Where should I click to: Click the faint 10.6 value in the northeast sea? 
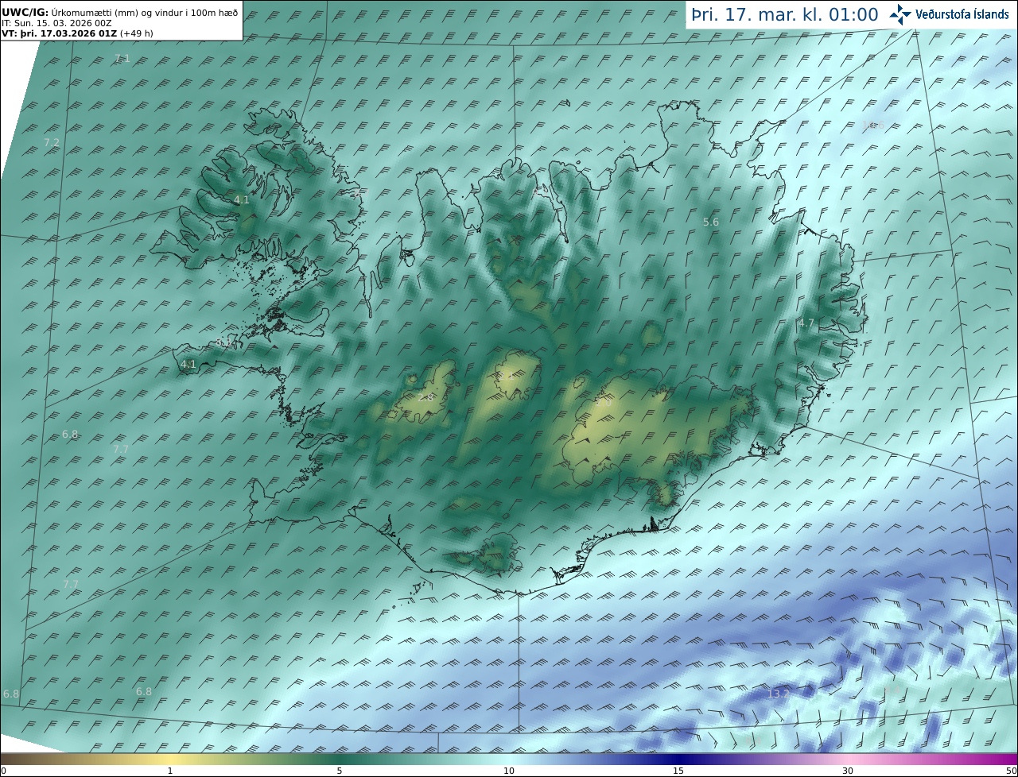click(x=873, y=126)
